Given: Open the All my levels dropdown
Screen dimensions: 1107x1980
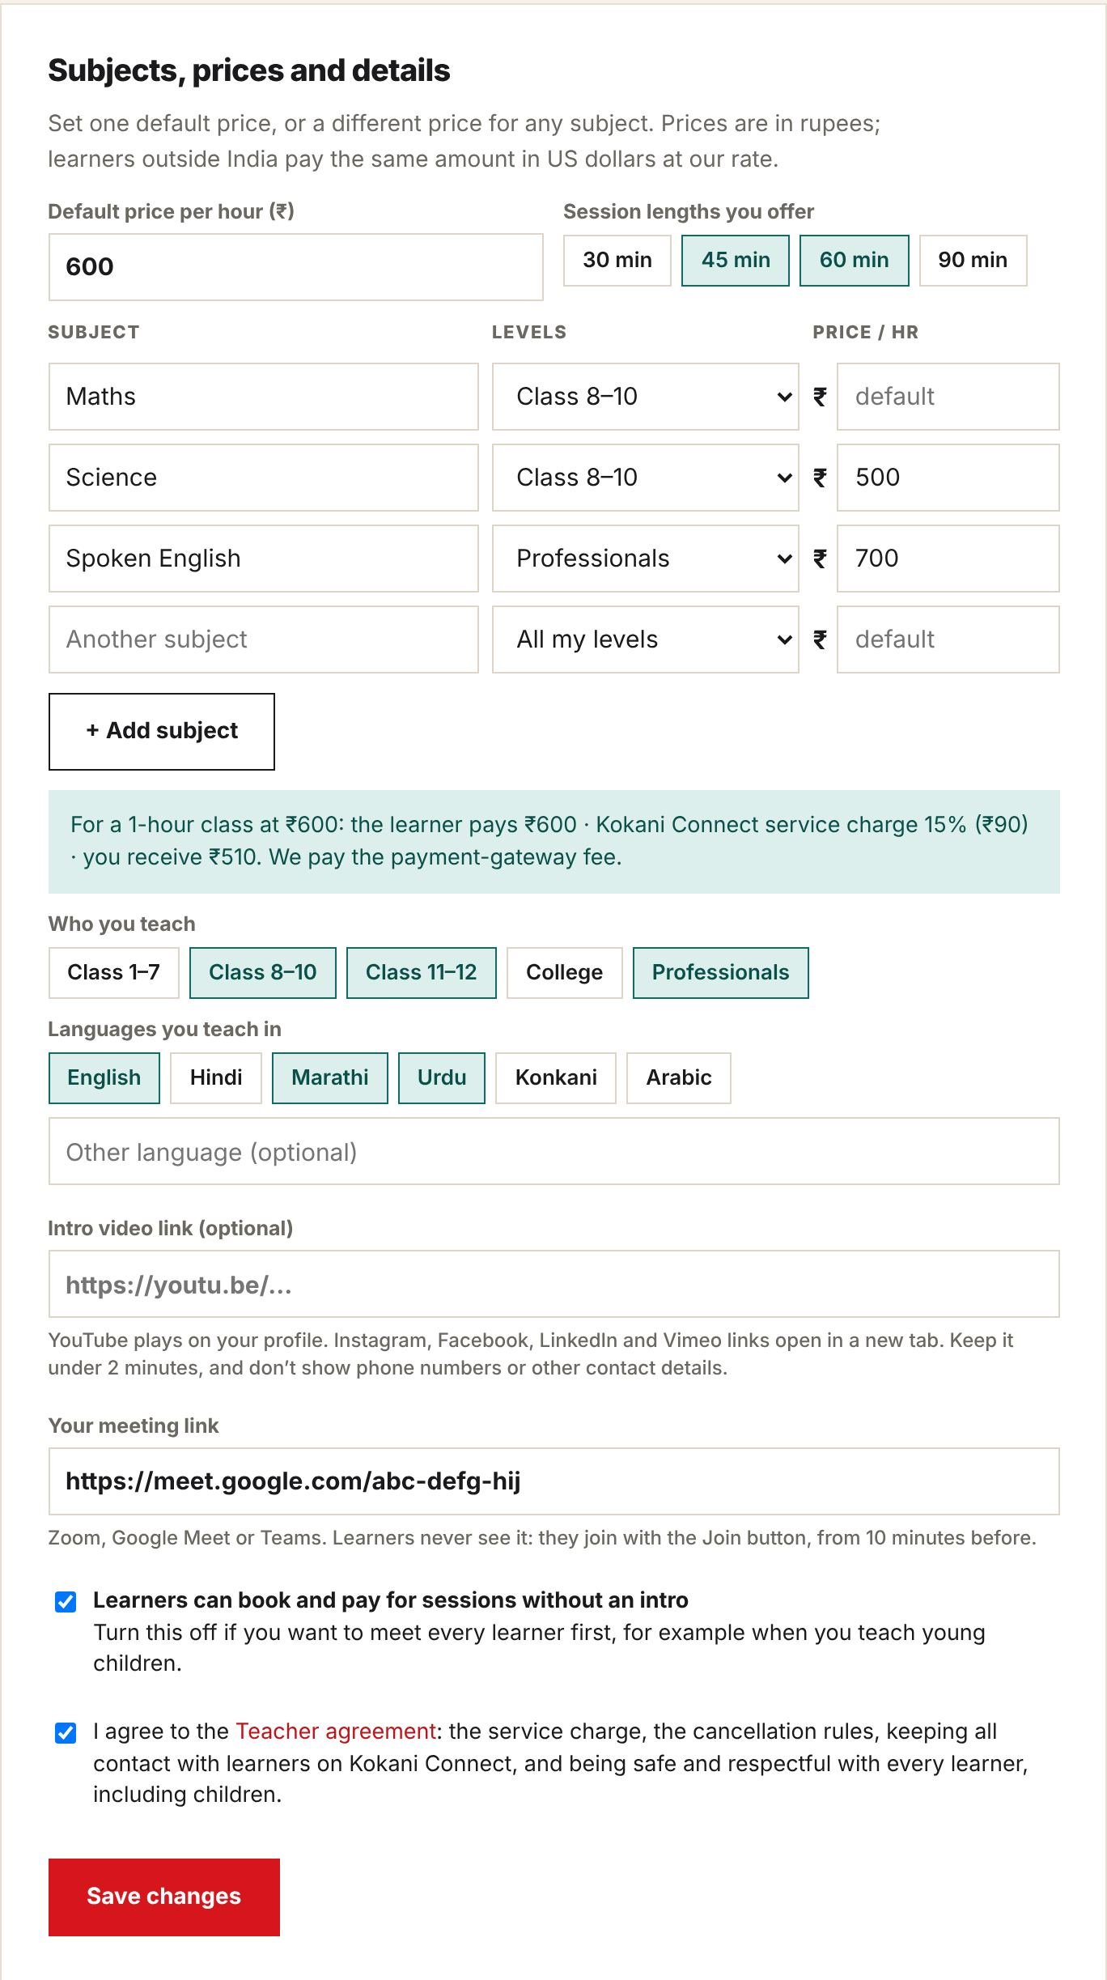Looking at the screenshot, I should [x=645, y=639].
